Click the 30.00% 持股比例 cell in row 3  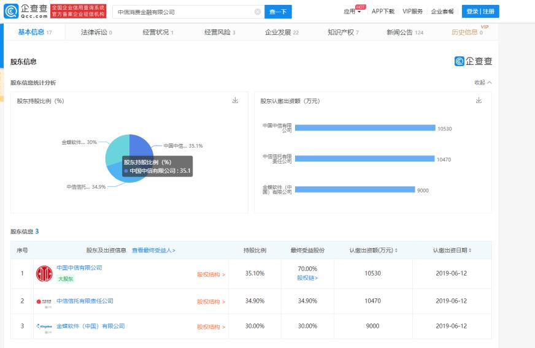coord(255,326)
